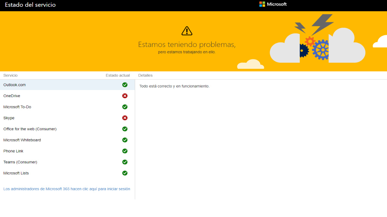
Task: Click the 'Detalles' column header
Action: point(145,75)
